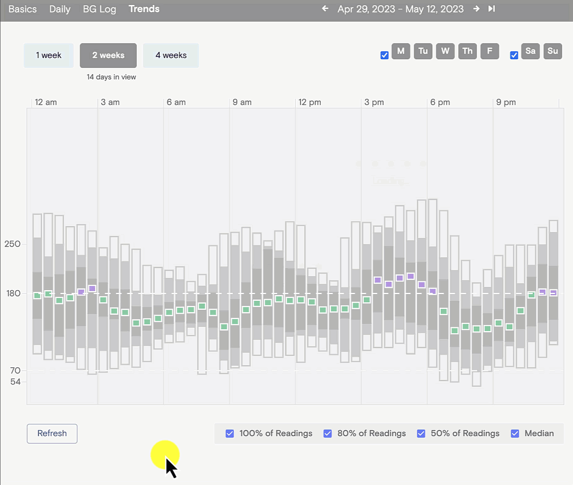Click the 12 pm time axis label
The height and width of the screenshot is (485, 573).
click(x=310, y=102)
